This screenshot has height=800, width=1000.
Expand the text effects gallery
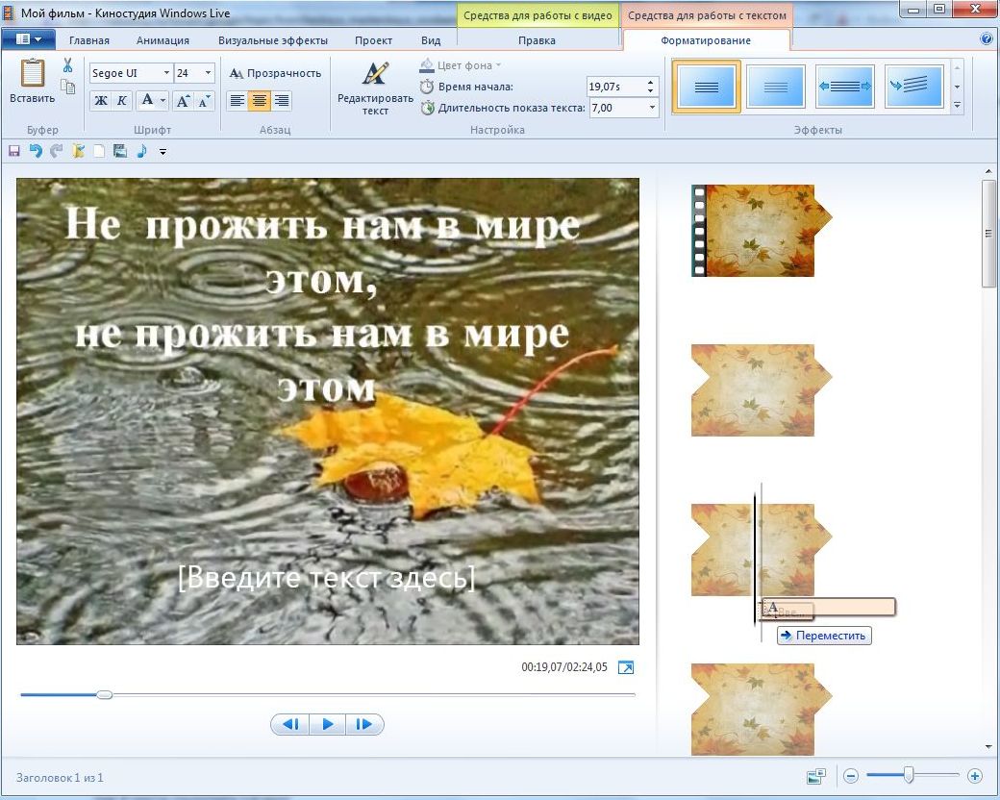point(957,105)
